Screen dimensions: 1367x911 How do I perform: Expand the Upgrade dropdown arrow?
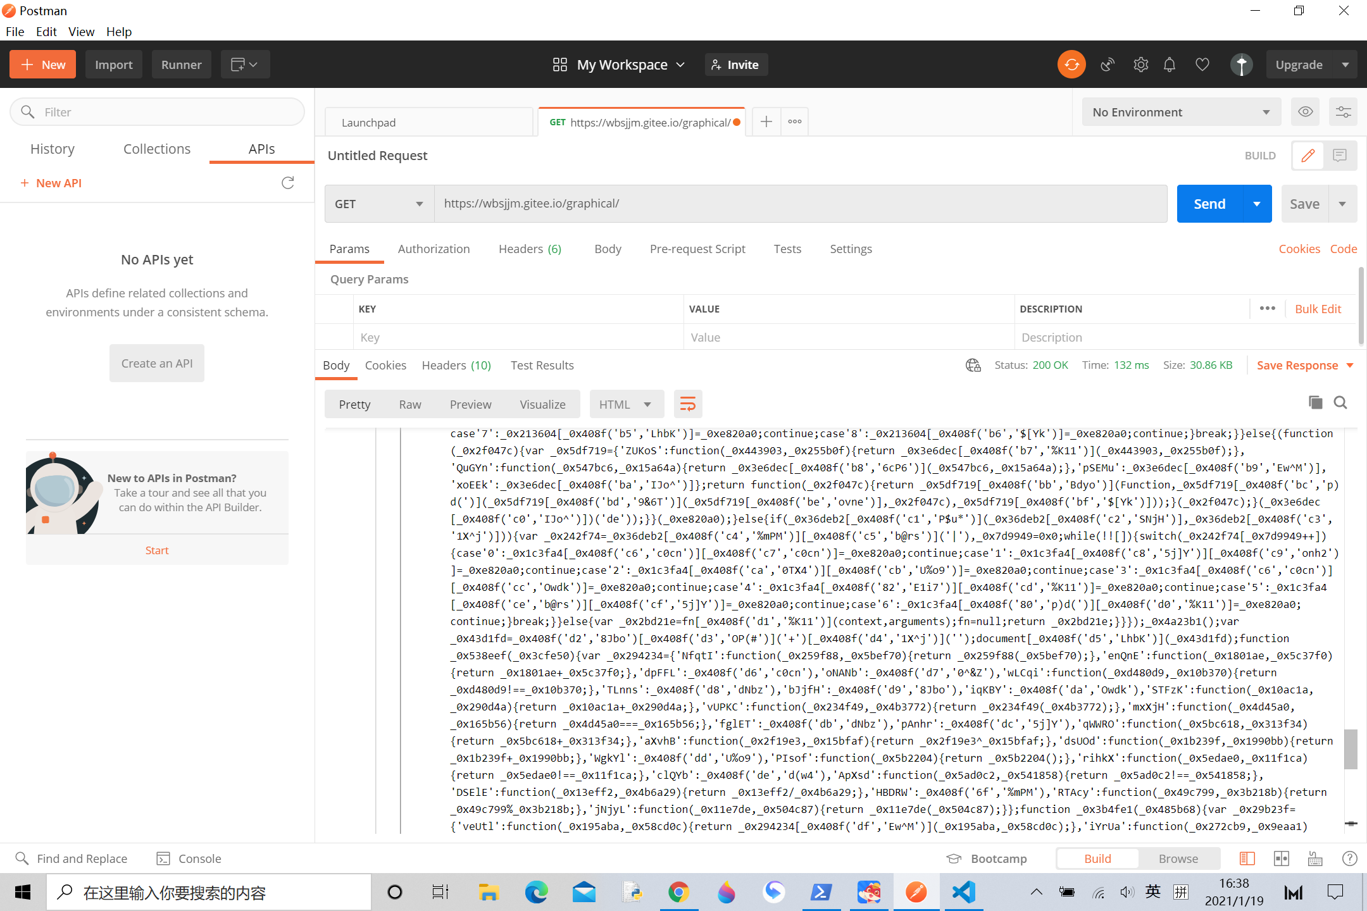(x=1345, y=65)
